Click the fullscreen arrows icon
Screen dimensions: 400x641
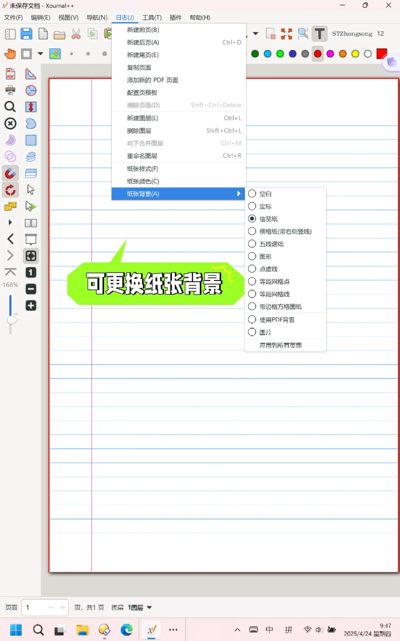coord(286,34)
